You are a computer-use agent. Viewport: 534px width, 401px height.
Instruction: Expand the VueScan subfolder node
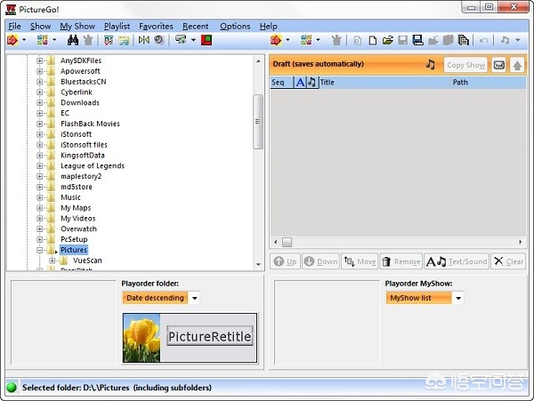(53, 261)
